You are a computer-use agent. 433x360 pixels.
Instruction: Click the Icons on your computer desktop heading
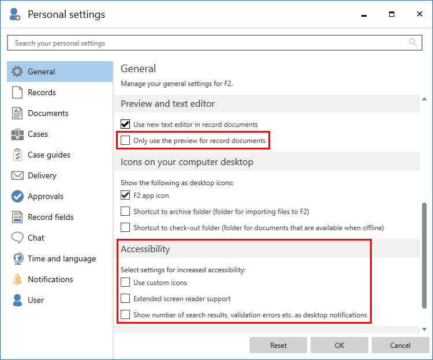click(x=187, y=162)
